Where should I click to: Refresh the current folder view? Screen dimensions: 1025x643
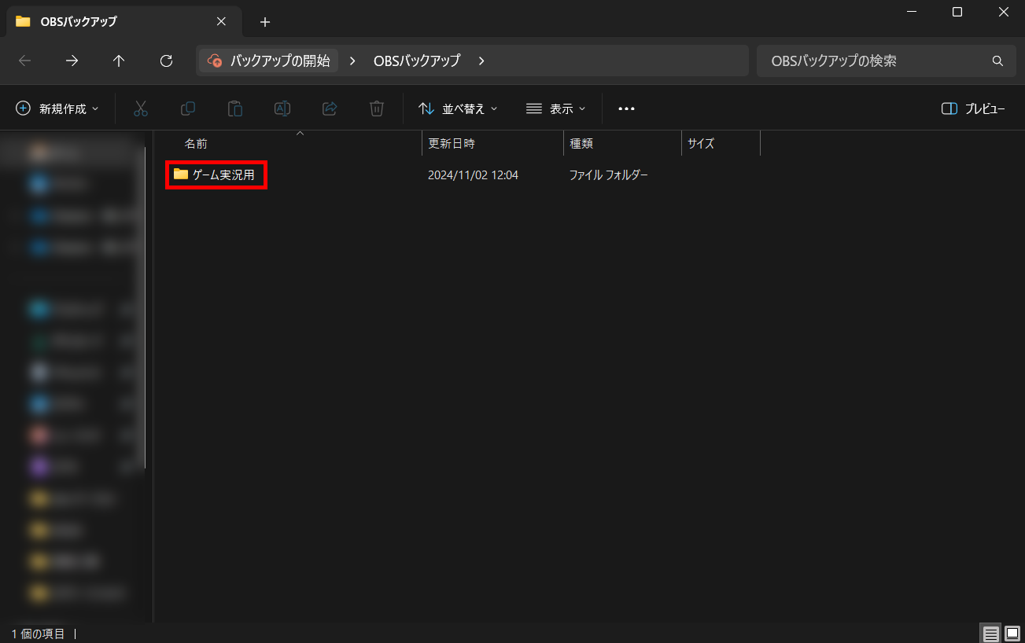click(166, 61)
